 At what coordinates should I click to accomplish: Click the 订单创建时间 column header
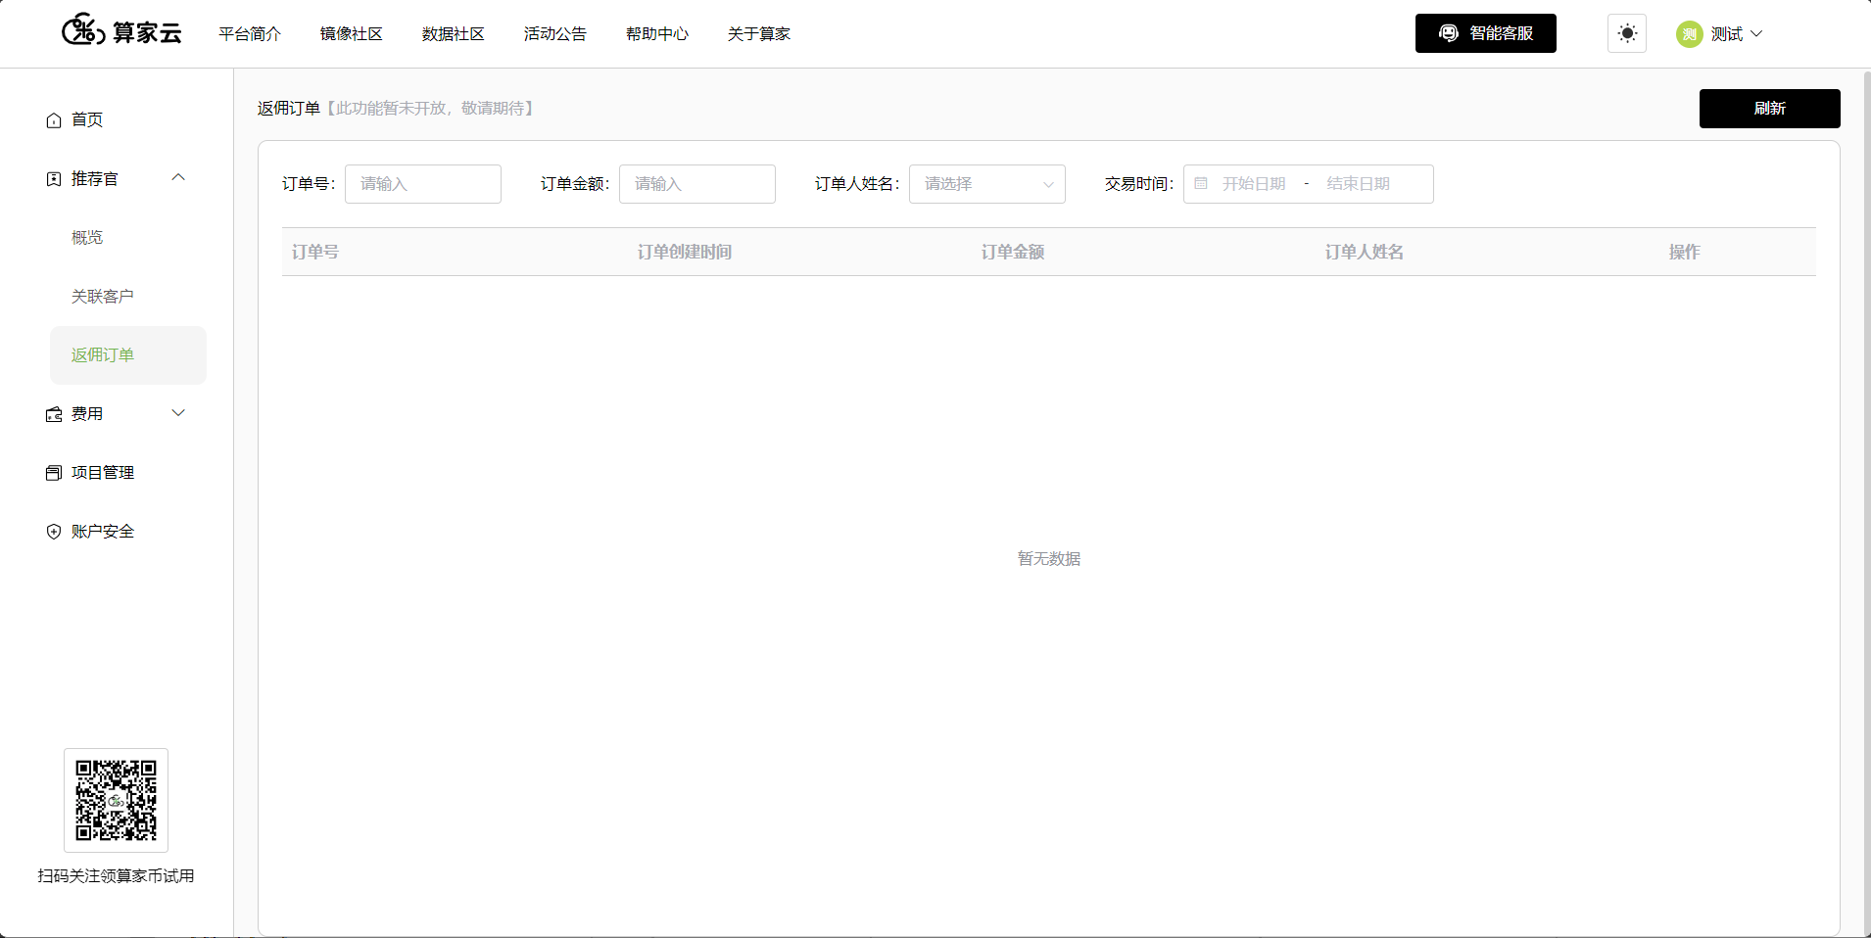(x=685, y=252)
